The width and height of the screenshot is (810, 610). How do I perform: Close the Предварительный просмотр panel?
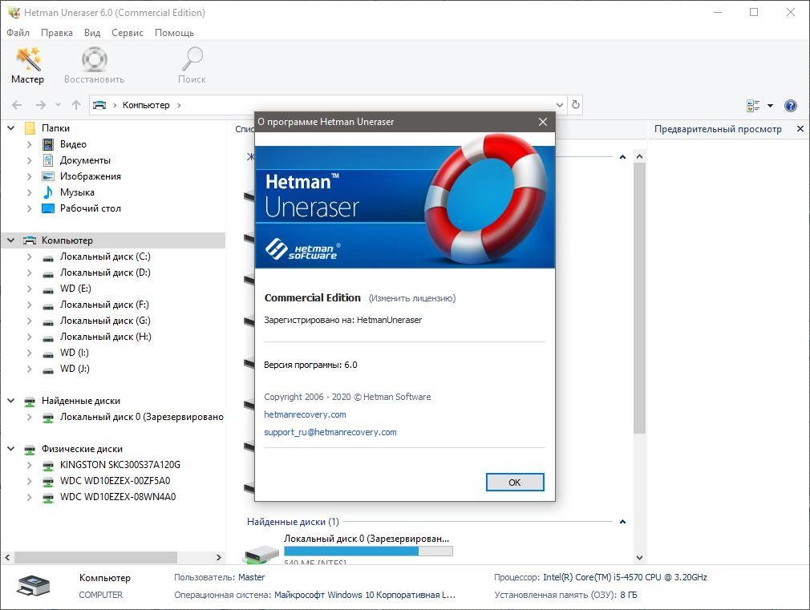pyautogui.click(x=800, y=128)
